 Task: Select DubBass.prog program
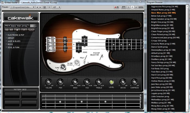click(161, 59)
